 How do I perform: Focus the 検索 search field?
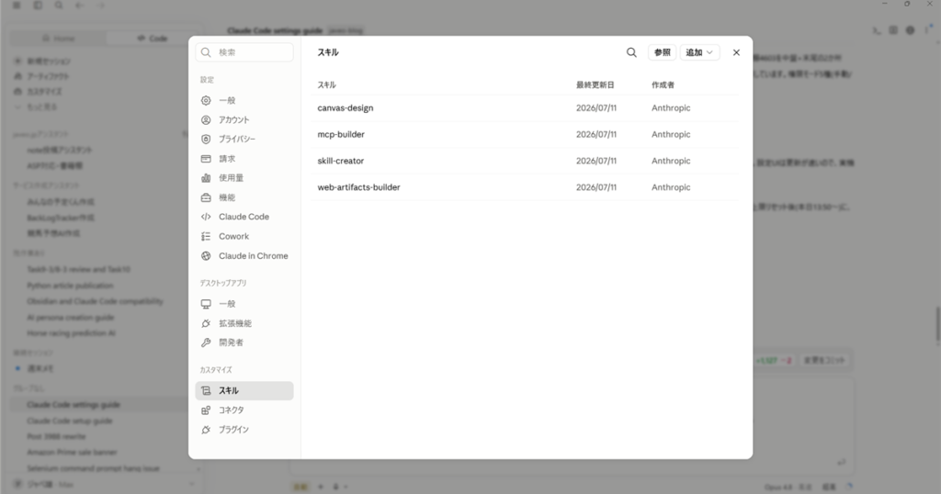pyautogui.click(x=244, y=52)
